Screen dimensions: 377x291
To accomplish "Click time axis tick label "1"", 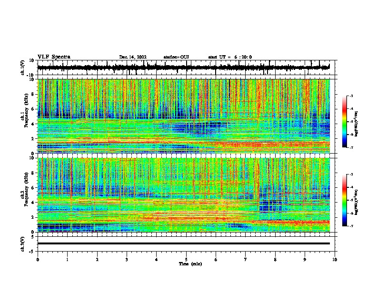I will (x=67, y=260).
